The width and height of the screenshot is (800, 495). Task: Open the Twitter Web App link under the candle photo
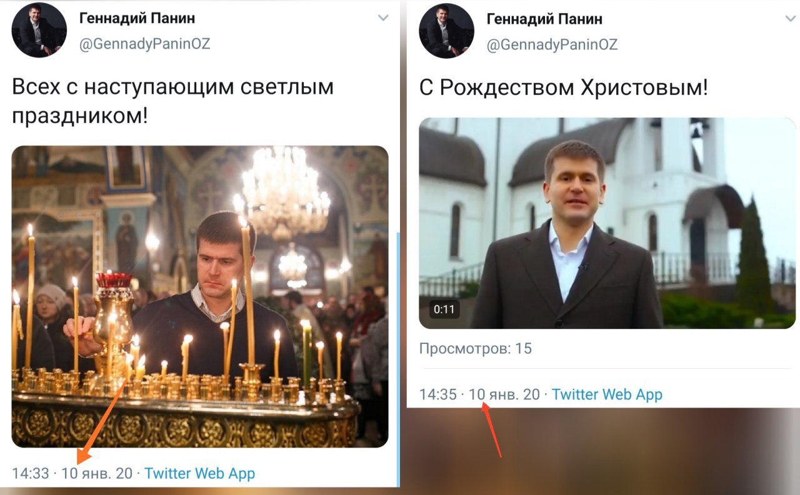click(199, 473)
